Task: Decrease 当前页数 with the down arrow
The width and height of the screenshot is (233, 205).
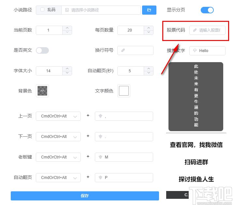Action: pos(67,32)
